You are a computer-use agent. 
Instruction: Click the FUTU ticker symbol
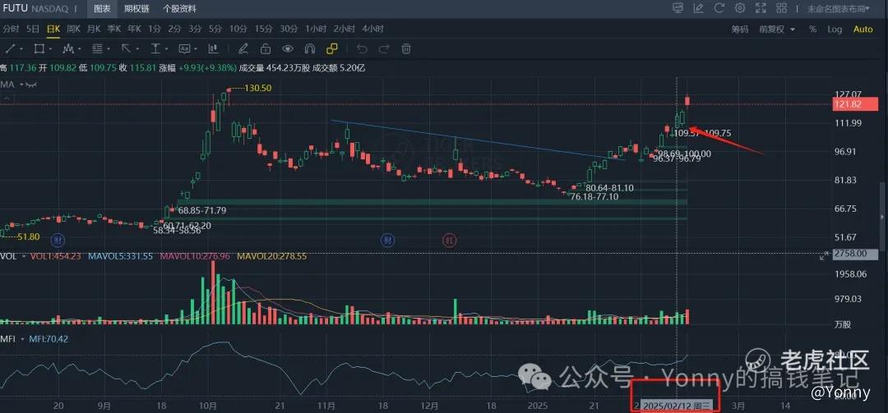(14, 9)
